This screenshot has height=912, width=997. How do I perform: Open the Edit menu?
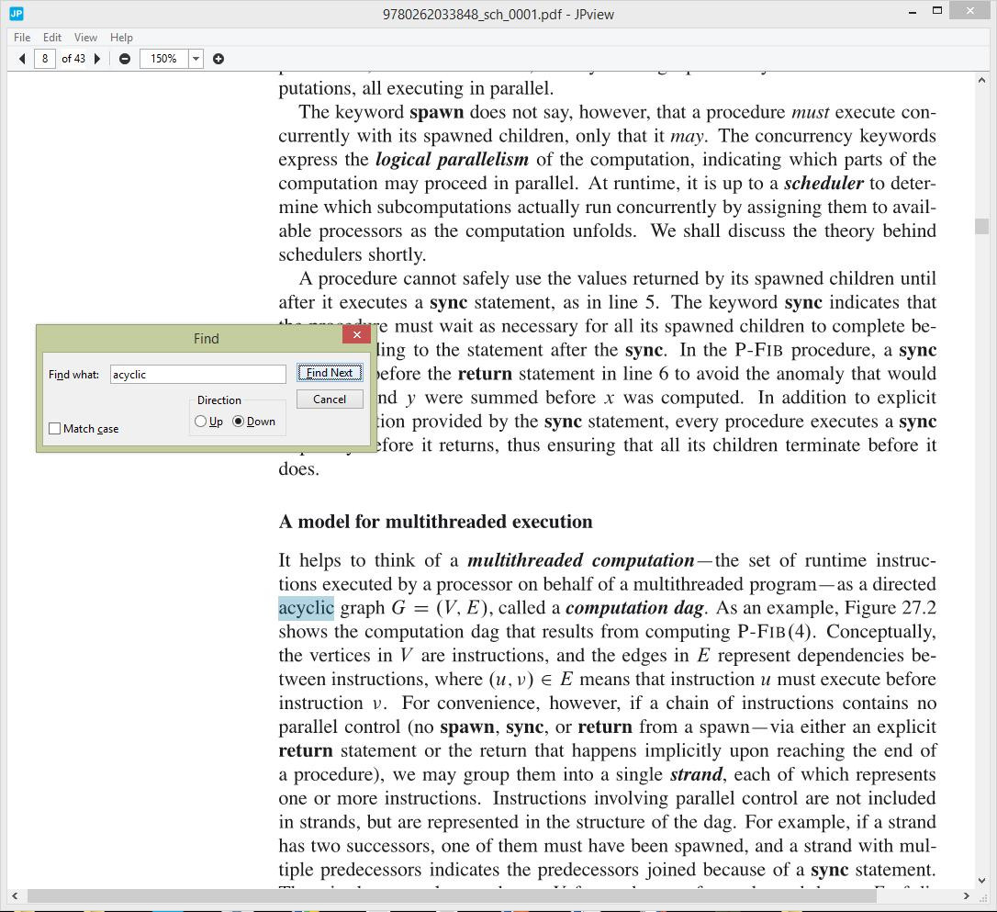52,38
